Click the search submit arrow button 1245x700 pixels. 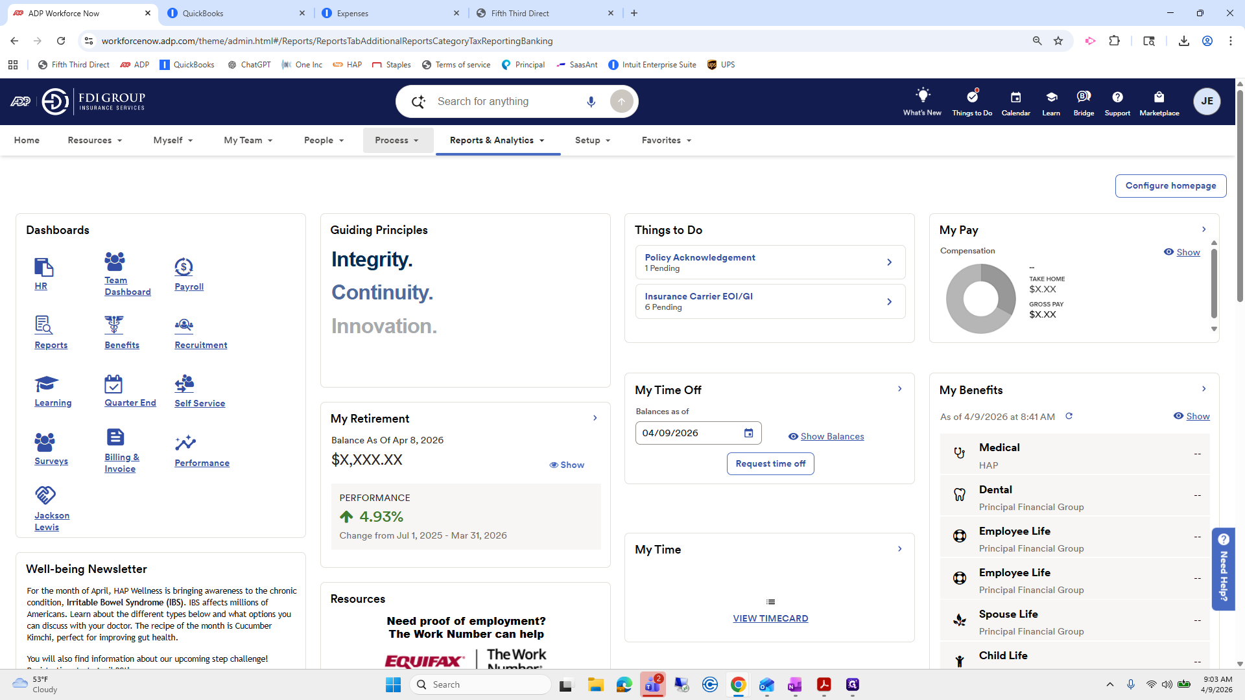[x=621, y=102]
